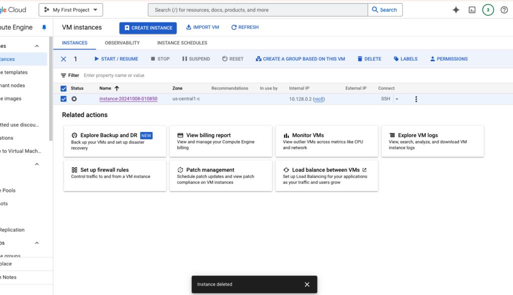Open the My First Project selector dropdown
This screenshot has width=513, height=295.
71,10
